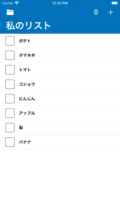Select the タマネギ list row
Image resolution: width=120 pixels, height=213 pixels.
[60, 55]
